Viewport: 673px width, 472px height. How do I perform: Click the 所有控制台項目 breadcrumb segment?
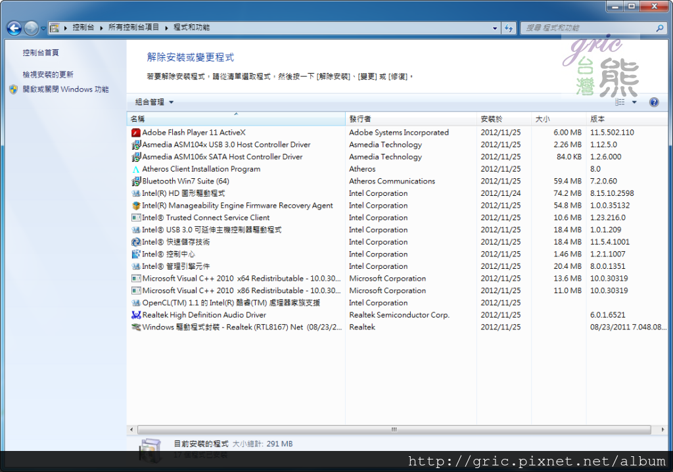(x=133, y=28)
